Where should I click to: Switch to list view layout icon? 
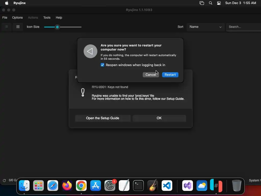pyautogui.click(x=6, y=27)
